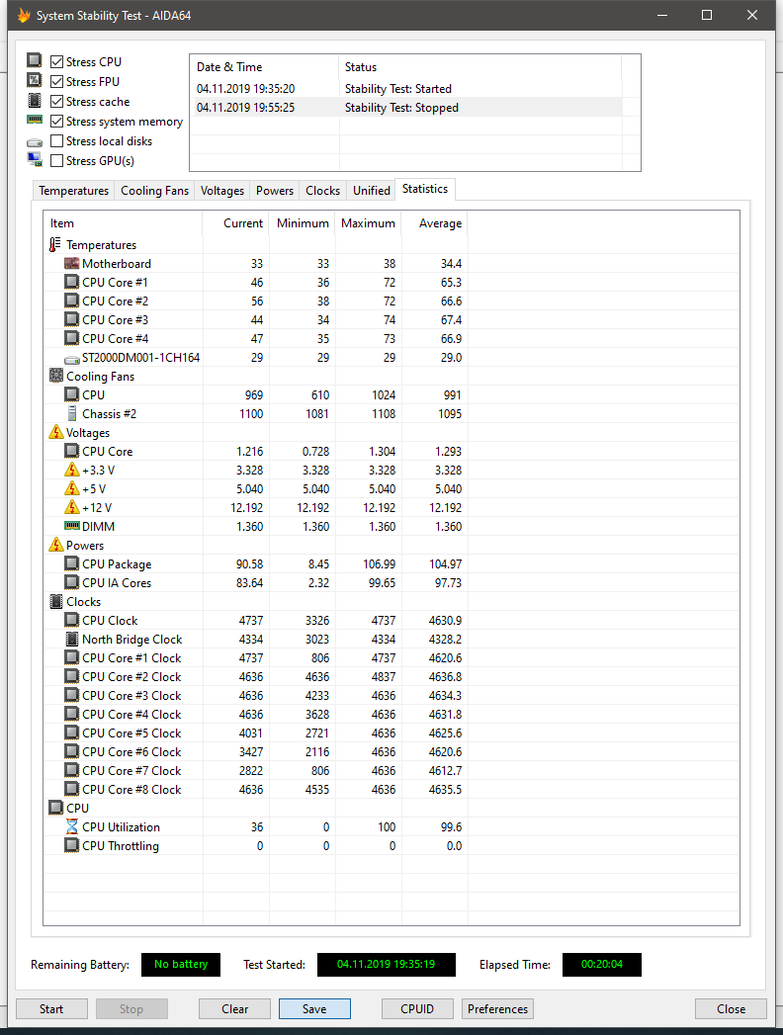783x1035 pixels.
Task: Click the Motherboard row icon
Action: [71, 263]
